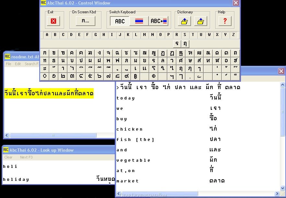The width and height of the screenshot is (286, 198).
Task: Click letter R in the alphabet row
Action: pyautogui.click(x=176, y=35)
